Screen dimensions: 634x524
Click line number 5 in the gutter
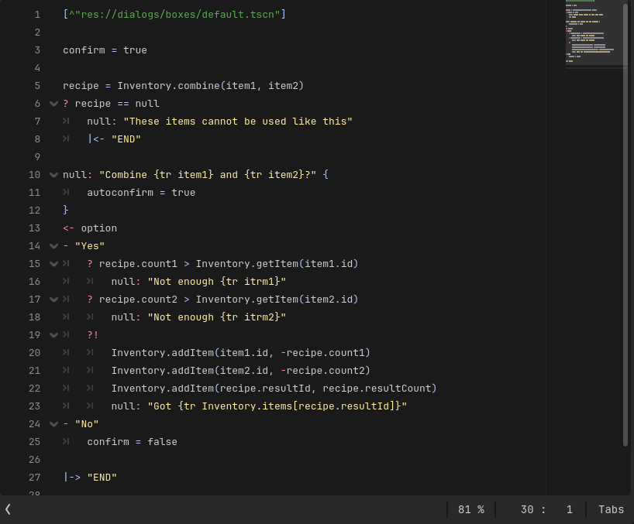click(x=37, y=86)
